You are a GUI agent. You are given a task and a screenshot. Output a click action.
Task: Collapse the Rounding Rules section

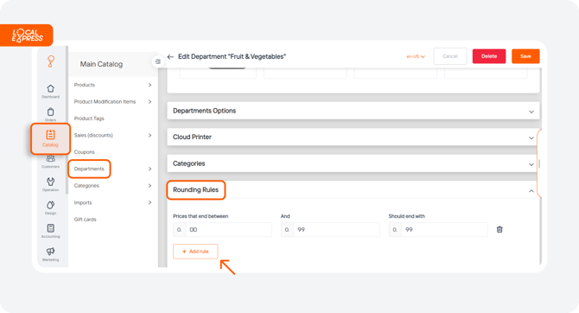[531, 191]
